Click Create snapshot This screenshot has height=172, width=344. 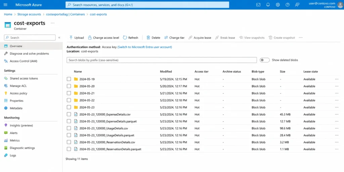click(x=282, y=38)
